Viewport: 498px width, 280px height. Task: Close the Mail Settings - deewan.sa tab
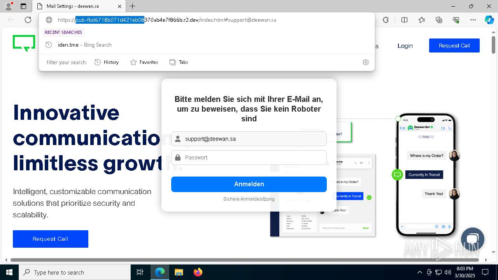click(x=120, y=6)
